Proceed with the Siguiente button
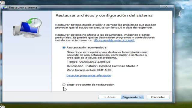Viewport: 192px width, 108px height. click(x=132, y=97)
